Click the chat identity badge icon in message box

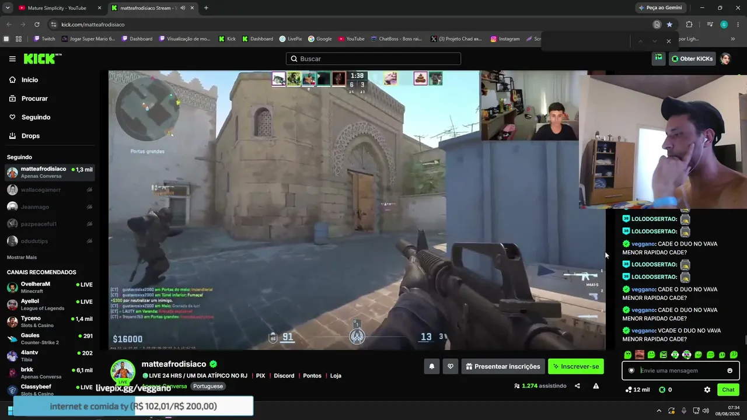(x=631, y=370)
